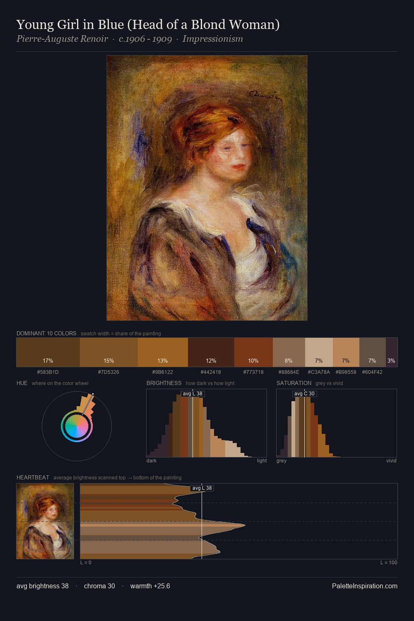Click the #583B1D dark brown swatch
The width and height of the screenshot is (414, 621).
click(x=48, y=352)
